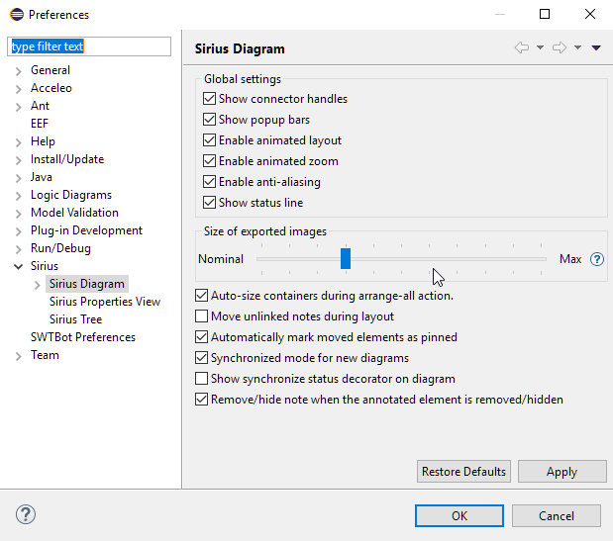Uncheck Show connector handles
Screen dimensions: 613x541
(x=209, y=99)
